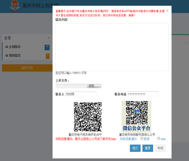Click the 浏览... browse file button
The width and height of the screenshot is (189, 161).
click(x=94, y=86)
